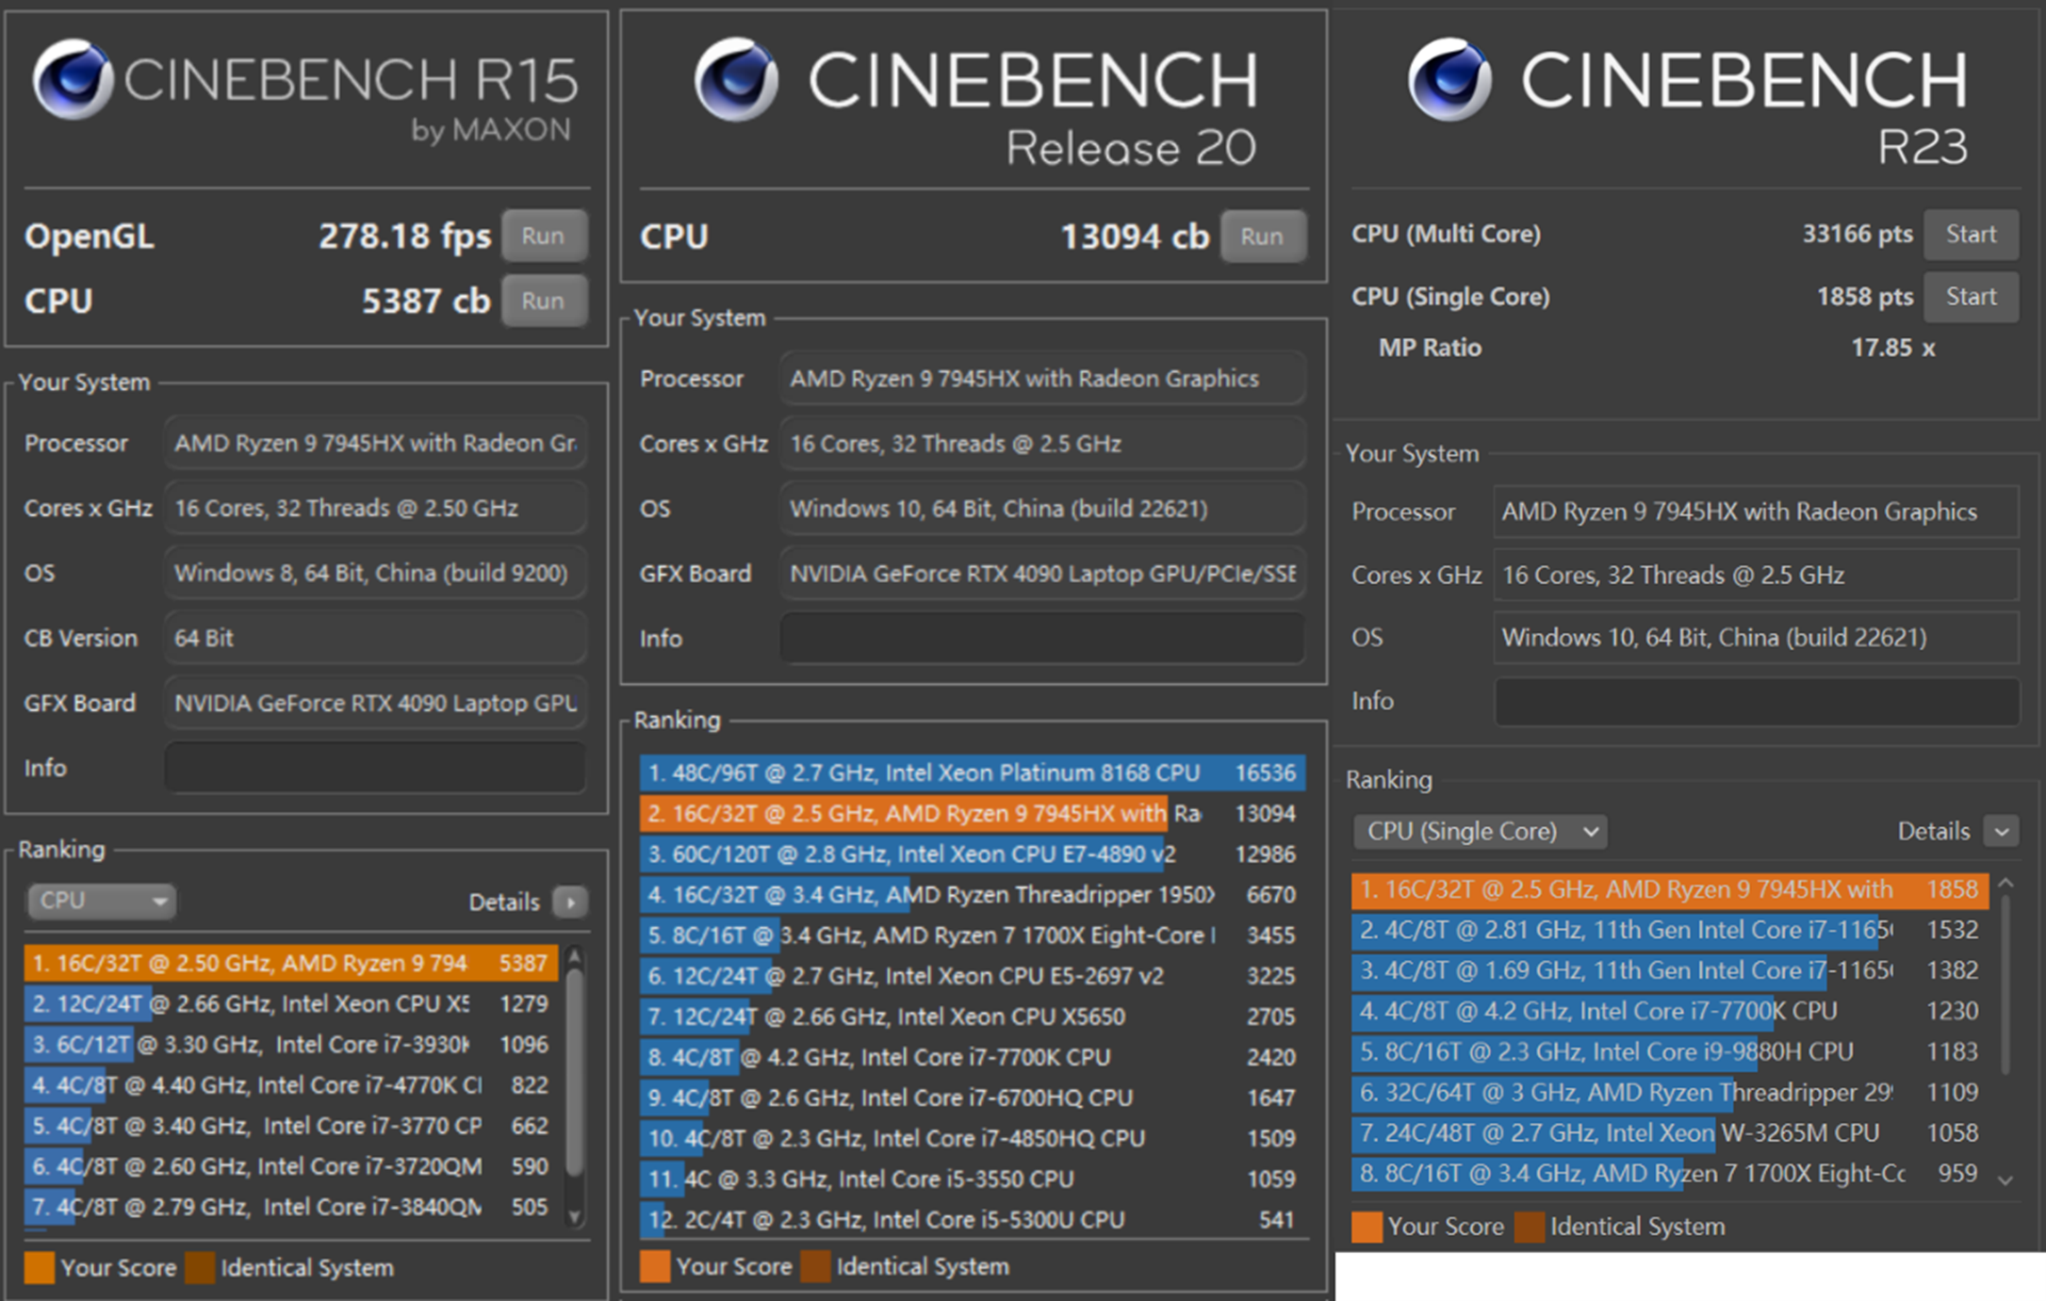Select R20 ranking row Ryzen 9 7945HX 13094
Screen dimensions: 2046x1301
(973, 813)
